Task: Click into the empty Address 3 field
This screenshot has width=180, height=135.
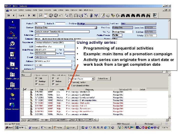Action: tap(53, 69)
